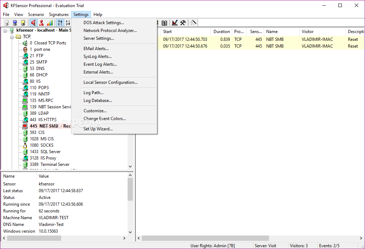
Task: Open Local Sensor Configuration... entry
Action: 114,82
